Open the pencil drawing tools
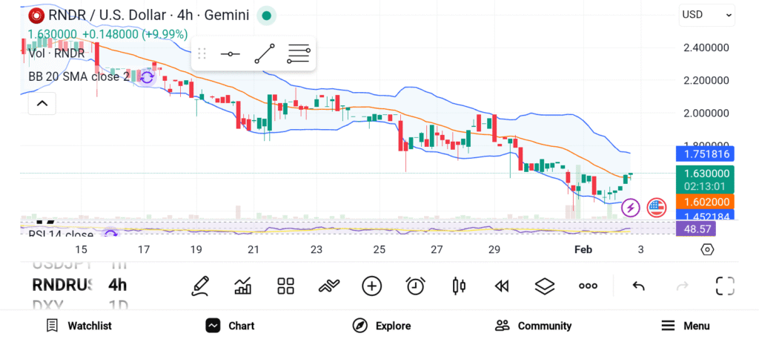Viewport: 759px width, 342px height. (199, 286)
